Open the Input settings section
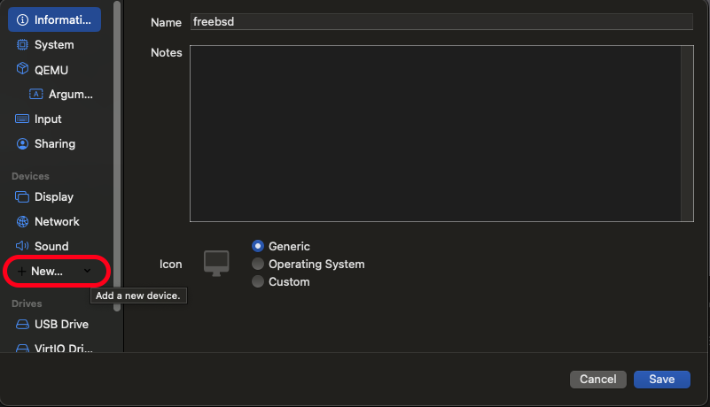The width and height of the screenshot is (710, 407). pos(54,119)
